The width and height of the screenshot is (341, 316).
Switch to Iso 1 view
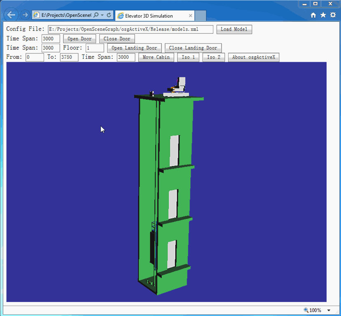point(188,57)
